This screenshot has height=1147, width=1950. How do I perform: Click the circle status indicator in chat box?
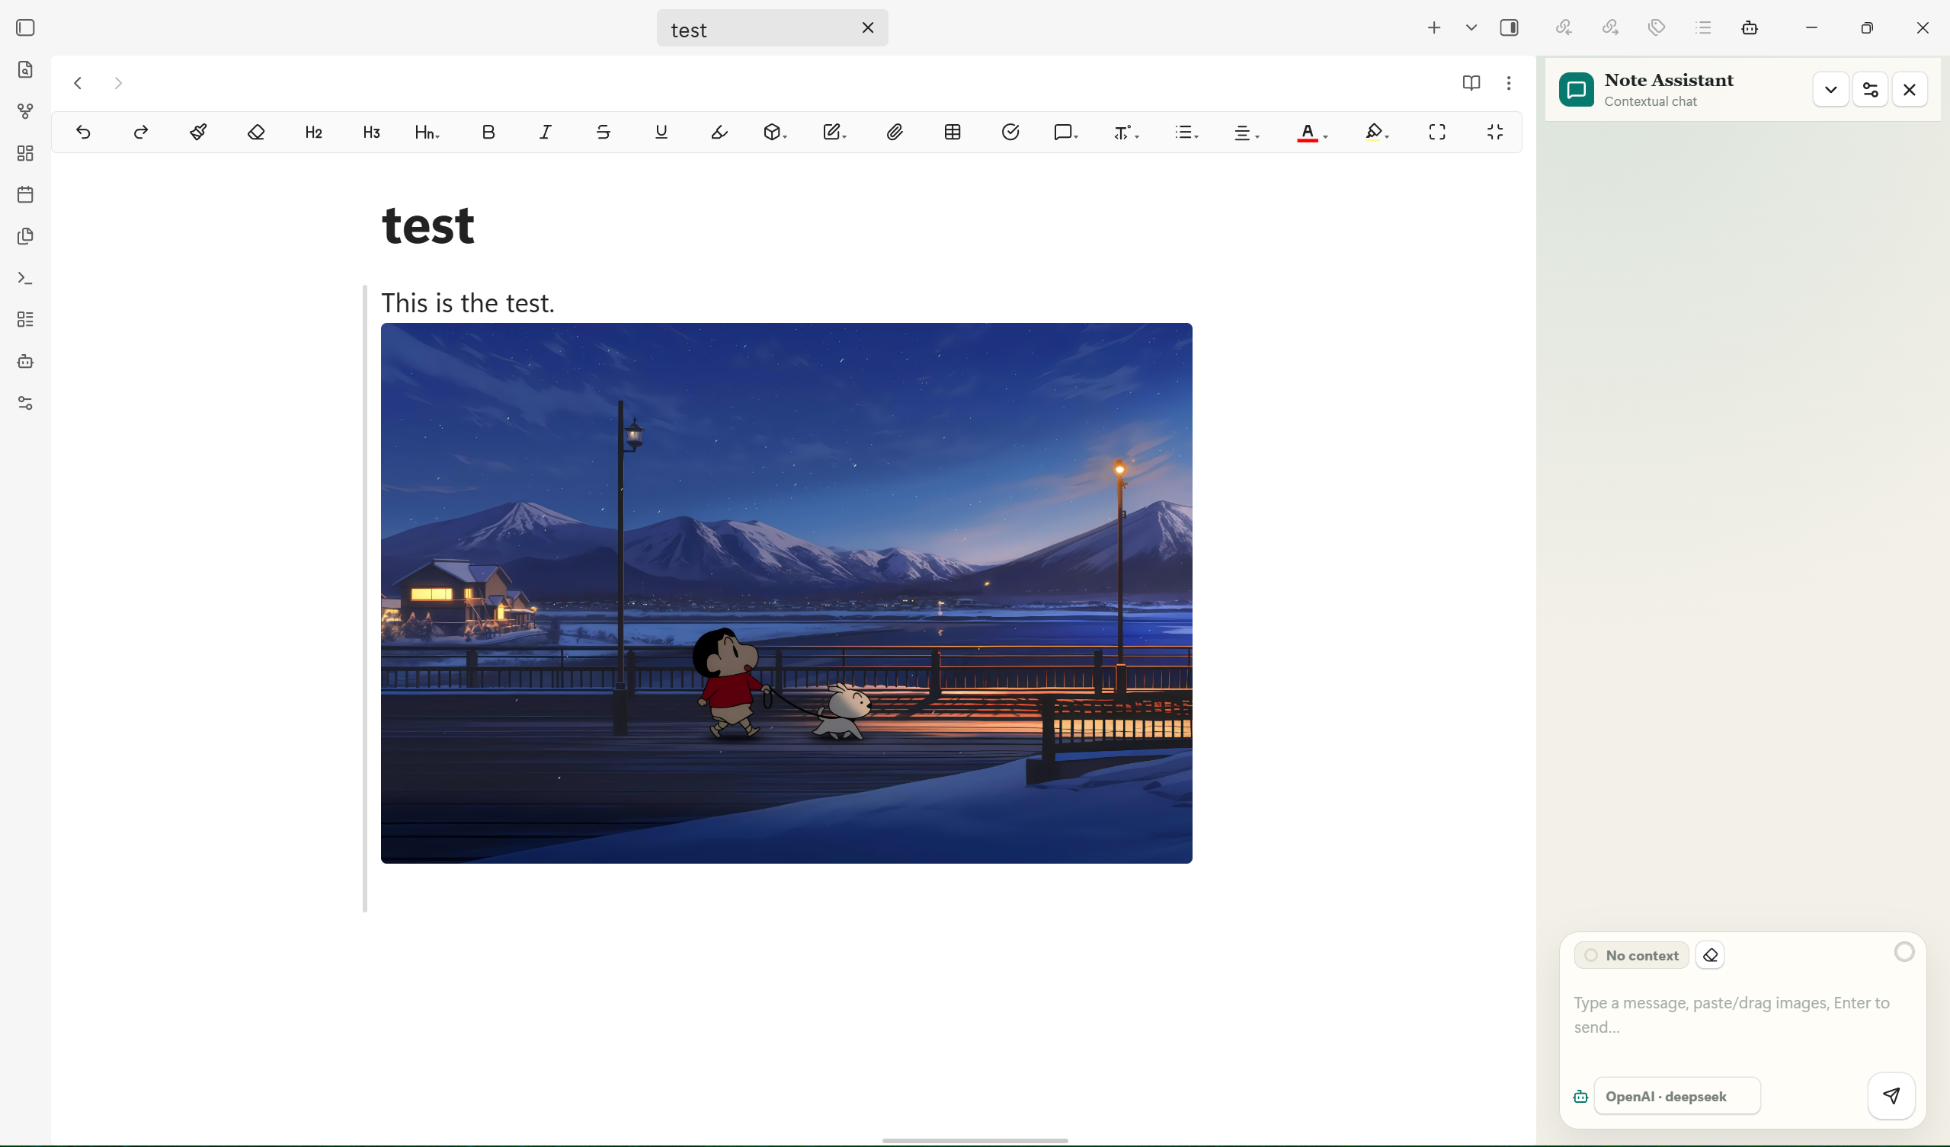pos(1904,952)
